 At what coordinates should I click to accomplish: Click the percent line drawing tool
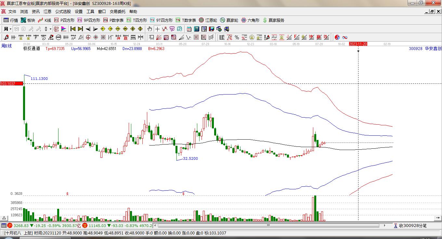point(237,37)
